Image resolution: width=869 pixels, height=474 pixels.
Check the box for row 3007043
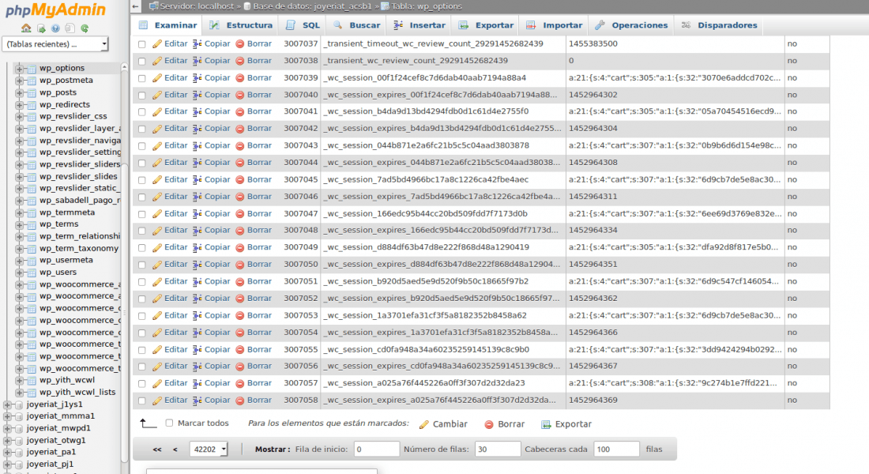(142, 146)
